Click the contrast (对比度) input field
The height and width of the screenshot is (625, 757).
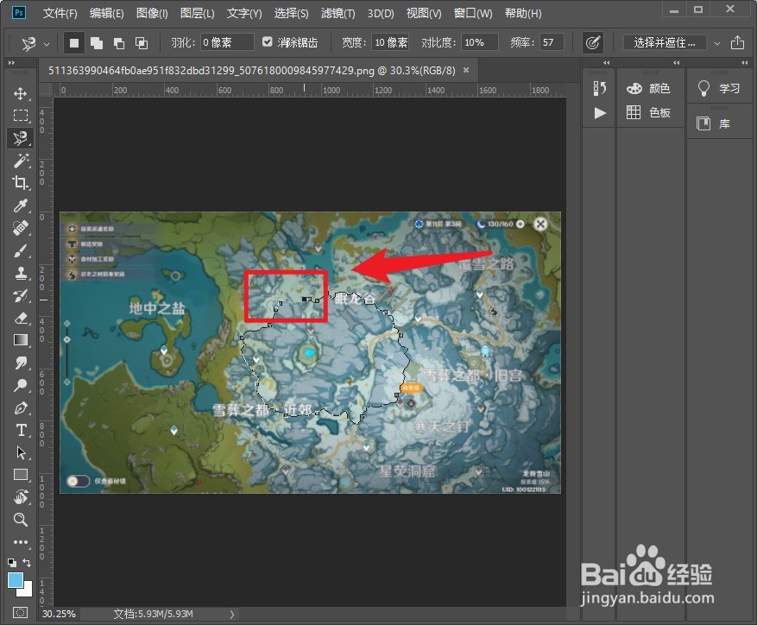(x=480, y=42)
